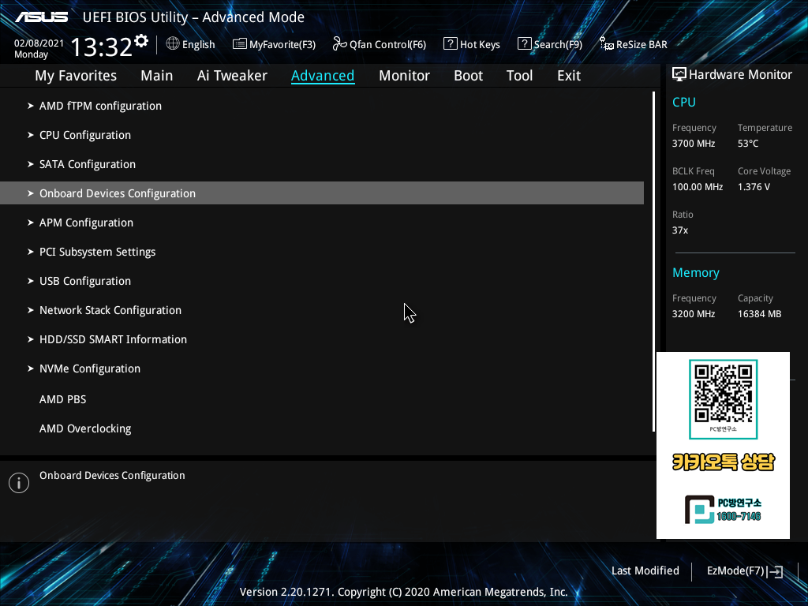Expand arrow beside Onboard Devices Configuration
Viewport: 808px width, 606px height.
click(x=31, y=193)
